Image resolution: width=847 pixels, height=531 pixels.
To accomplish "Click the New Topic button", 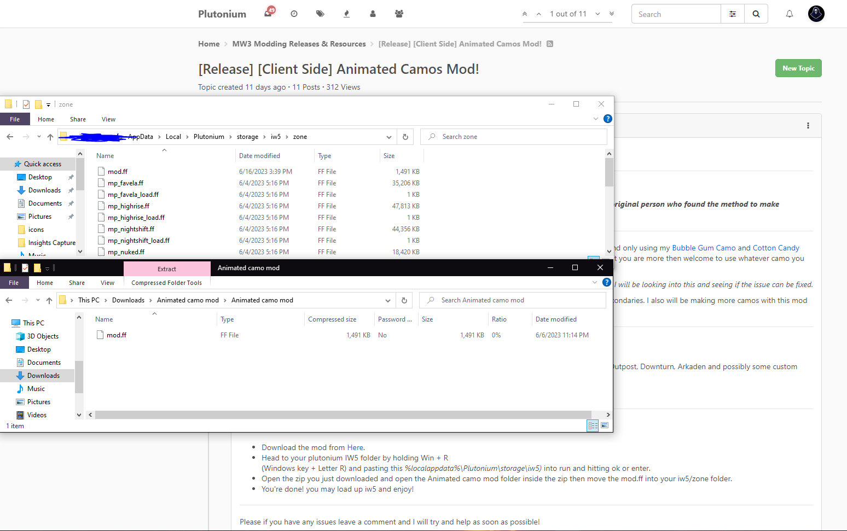I will pos(798,68).
